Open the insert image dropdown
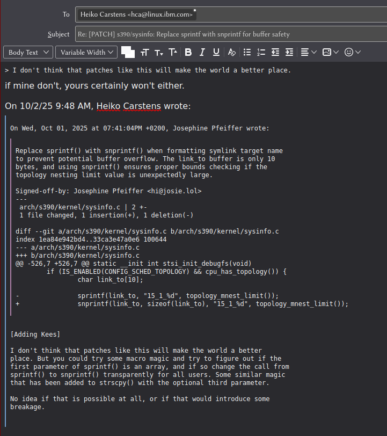This screenshot has width=387, height=436. [330, 52]
